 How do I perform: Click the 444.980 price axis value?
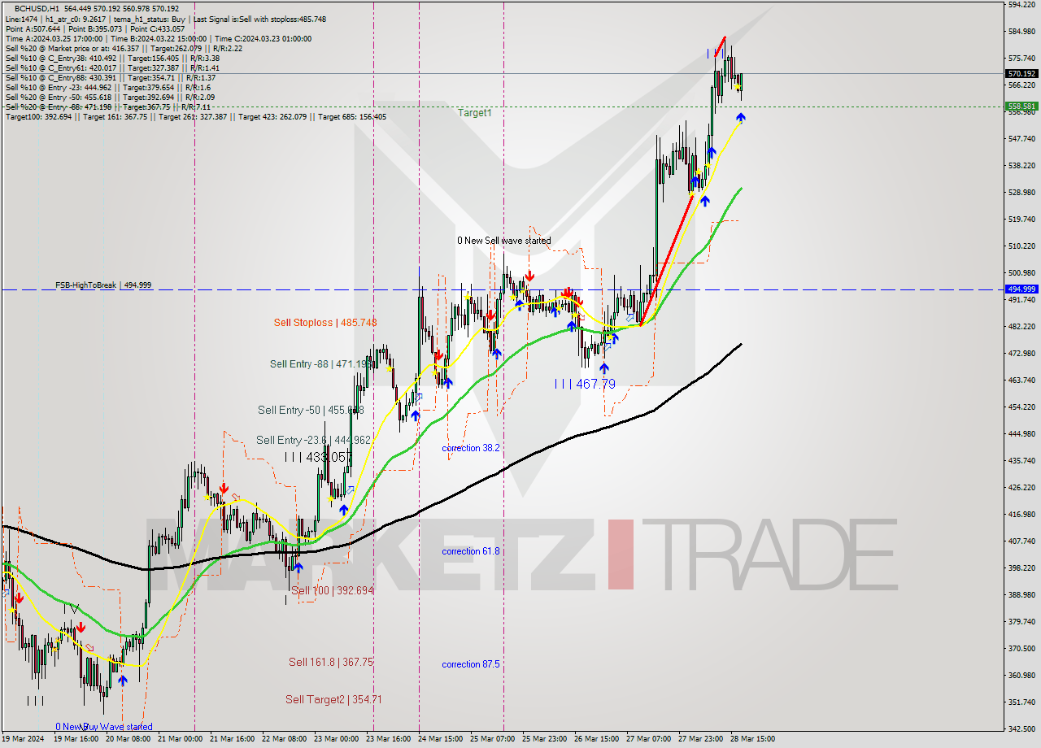tap(1021, 433)
